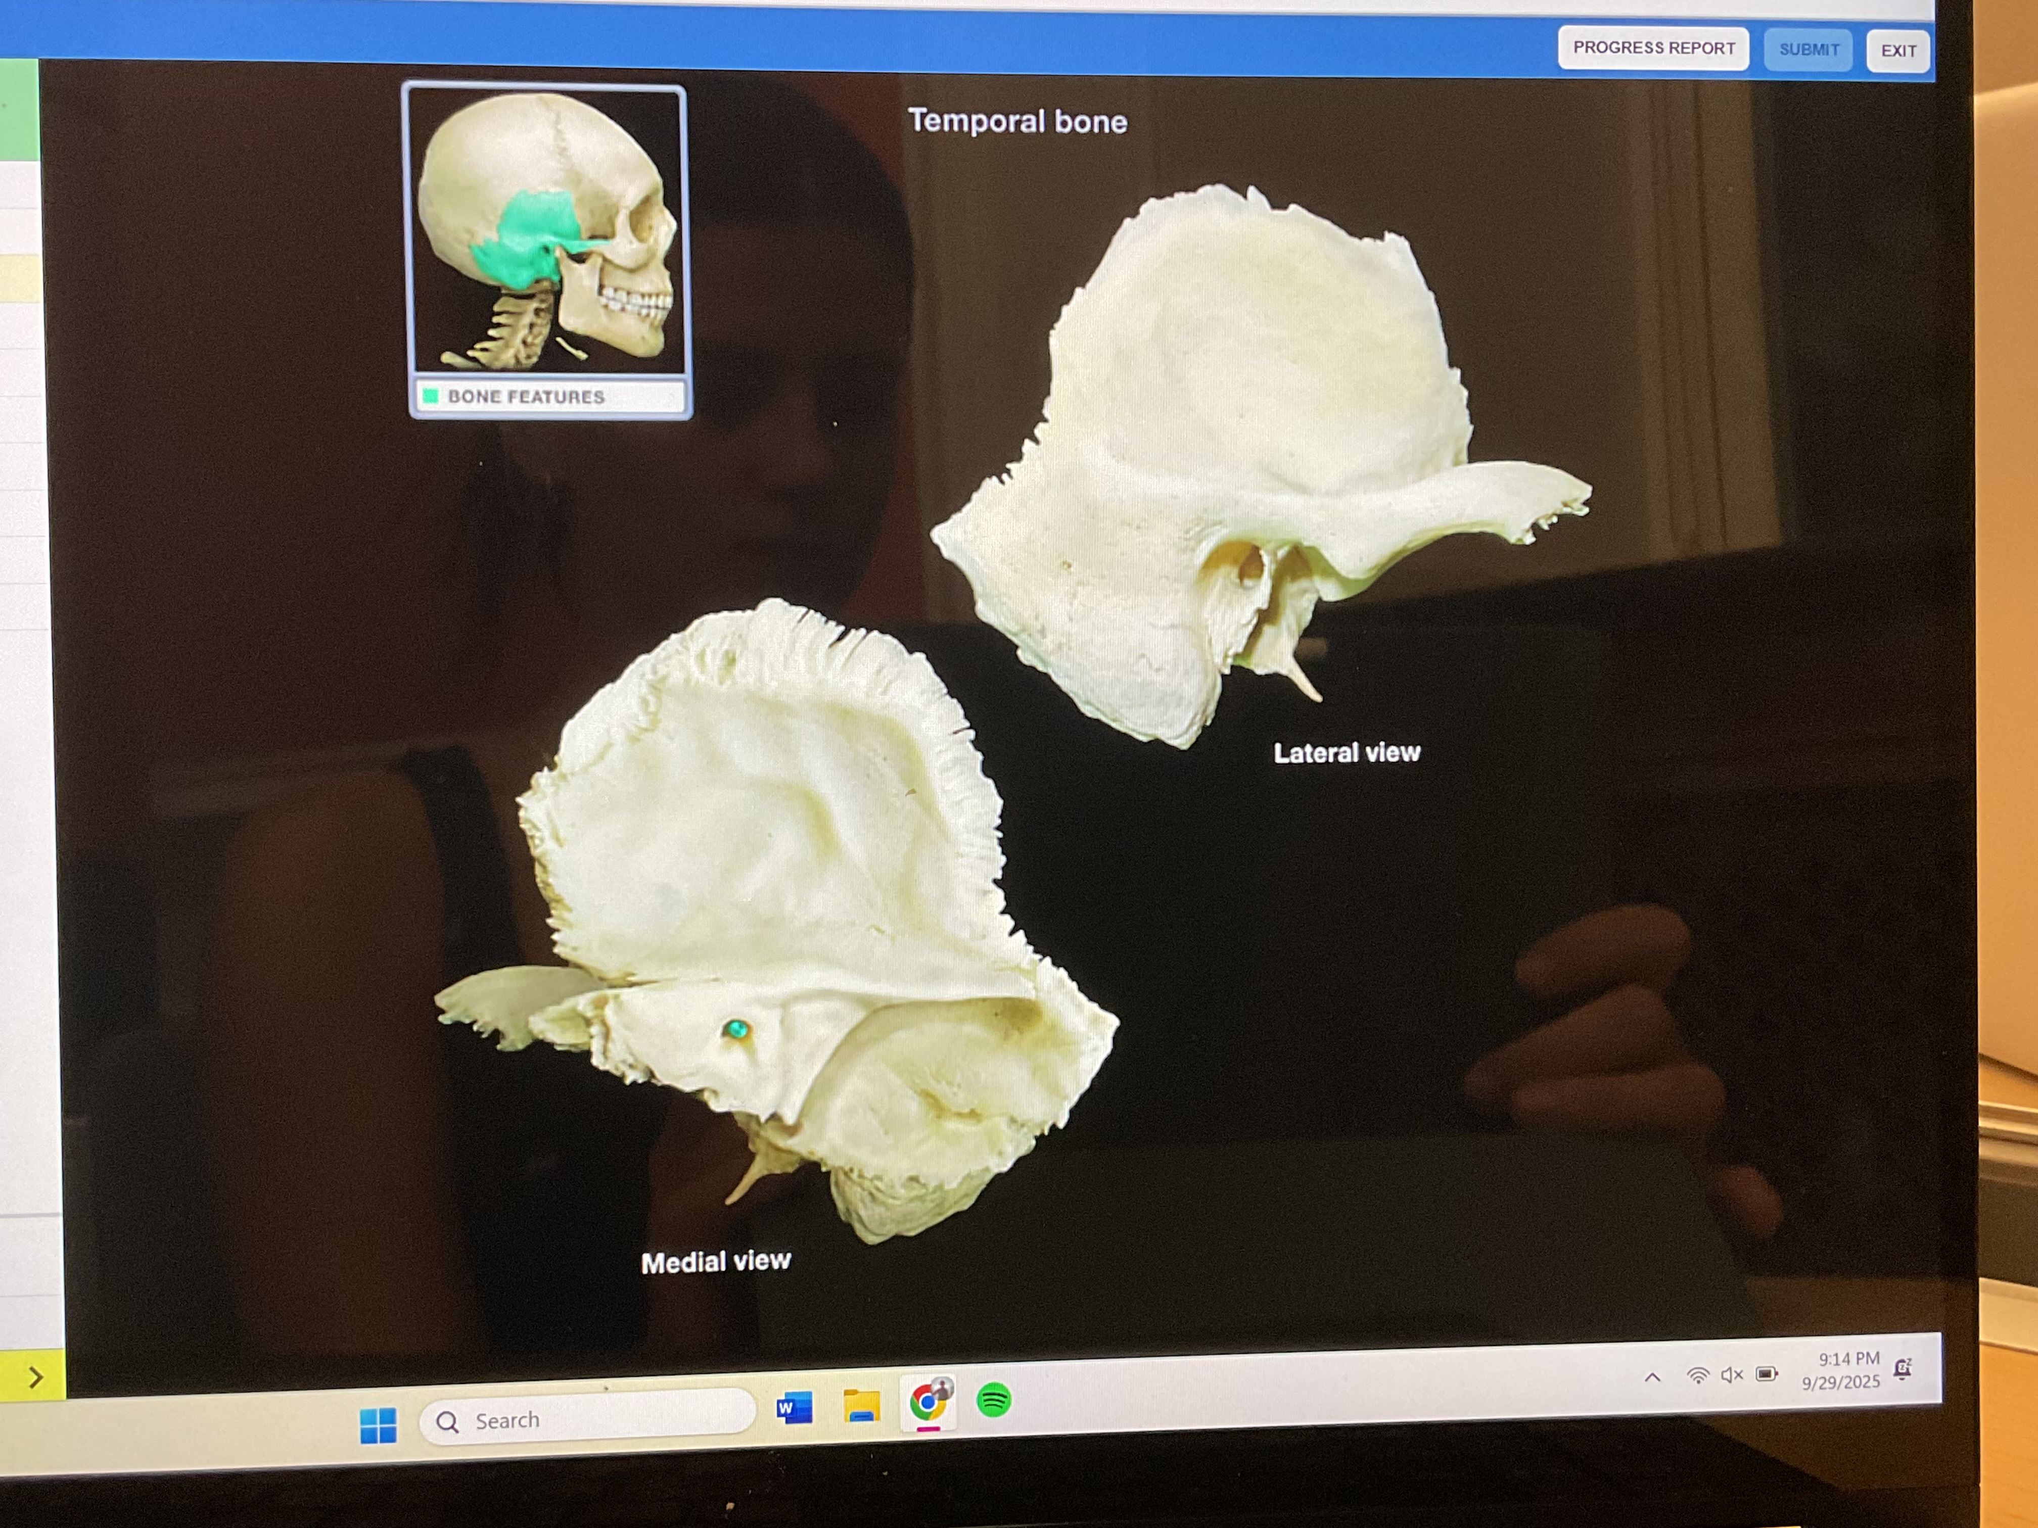Expand the yellow sidebar chevron arrow
Image resolution: width=2038 pixels, height=1528 pixels.
(35, 1377)
